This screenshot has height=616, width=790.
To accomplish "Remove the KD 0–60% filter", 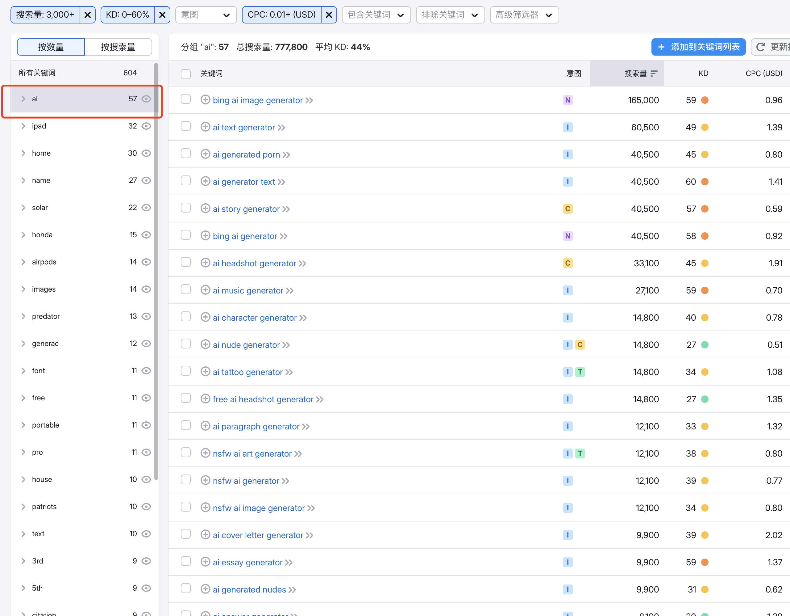I will point(162,15).
